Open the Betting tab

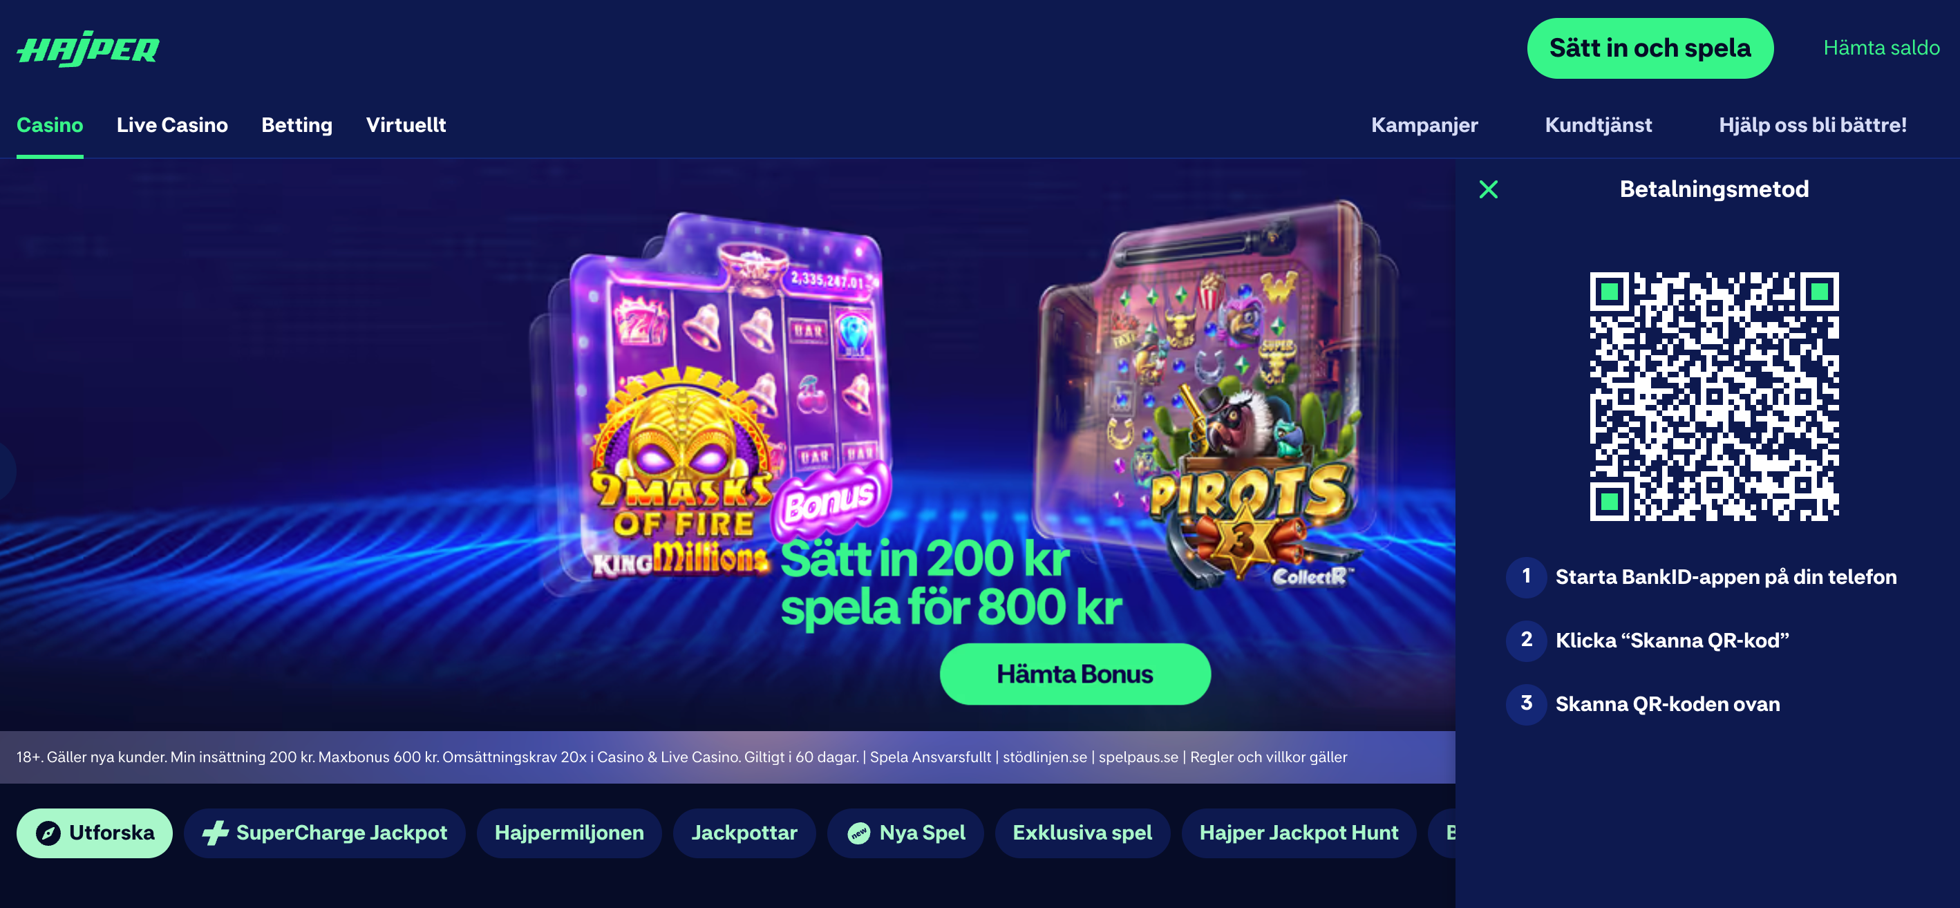click(x=296, y=124)
